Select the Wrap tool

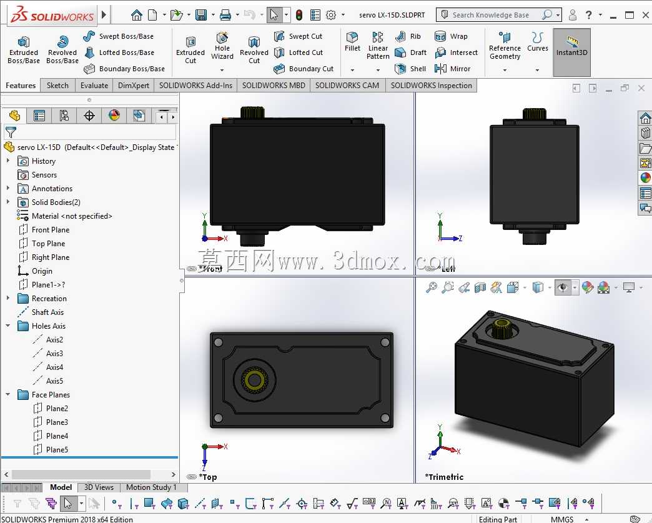451,36
